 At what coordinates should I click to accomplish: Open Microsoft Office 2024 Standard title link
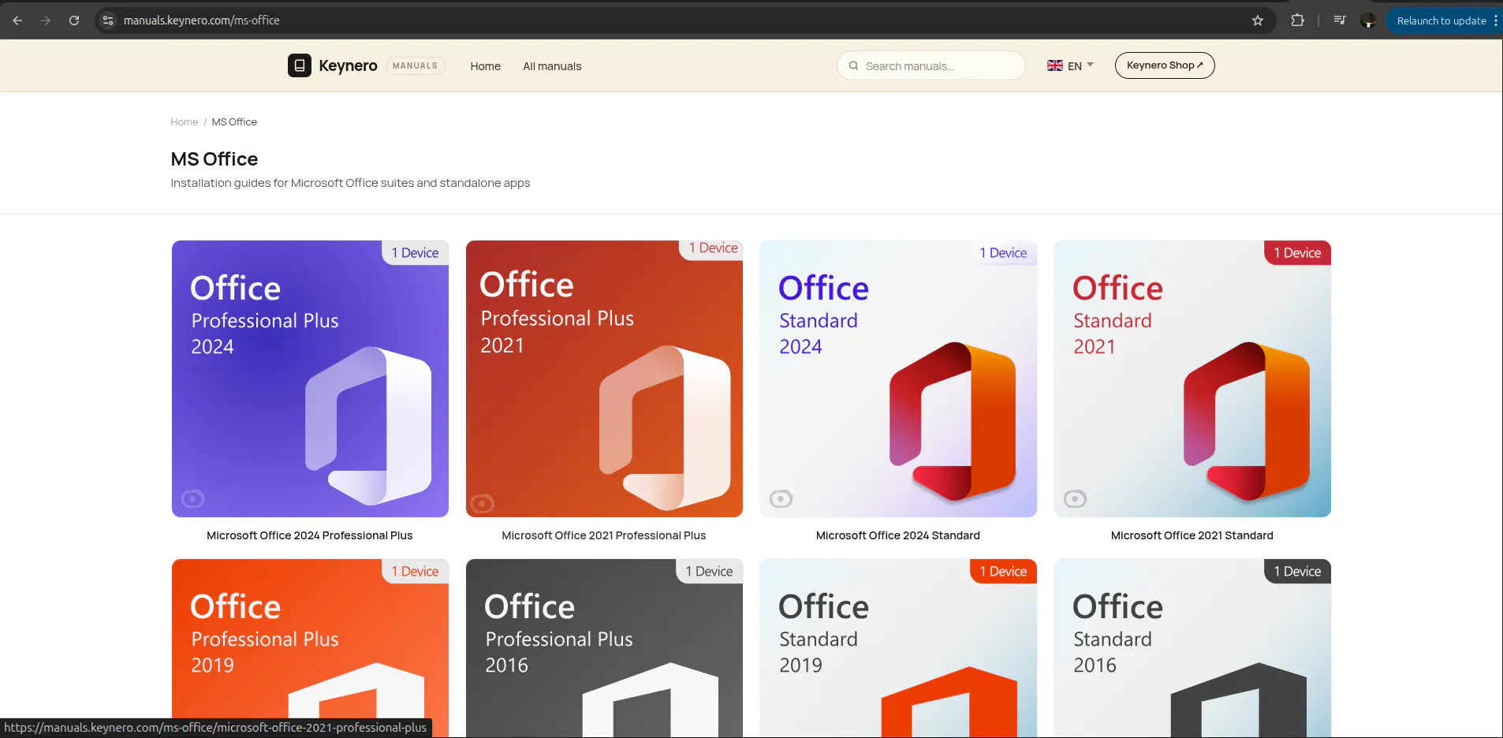pyautogui.click(x=898, y=535)
